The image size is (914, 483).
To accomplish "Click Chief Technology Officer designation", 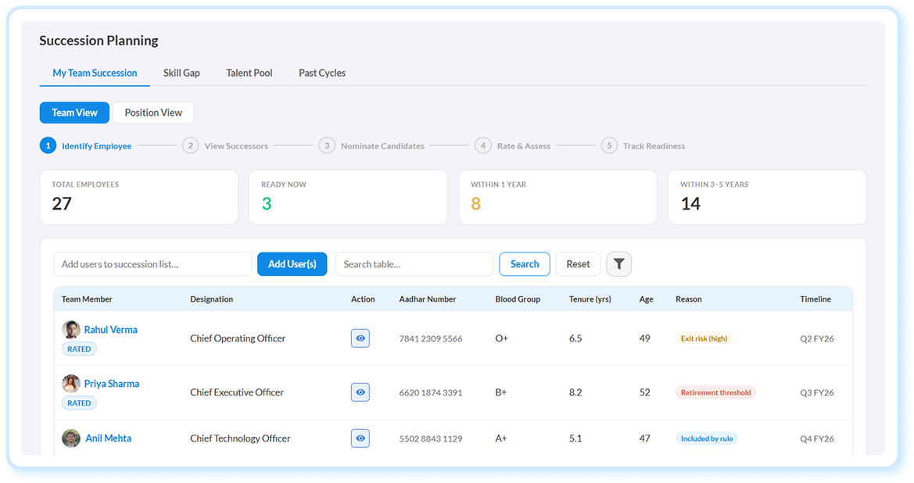I will point(240,438).
